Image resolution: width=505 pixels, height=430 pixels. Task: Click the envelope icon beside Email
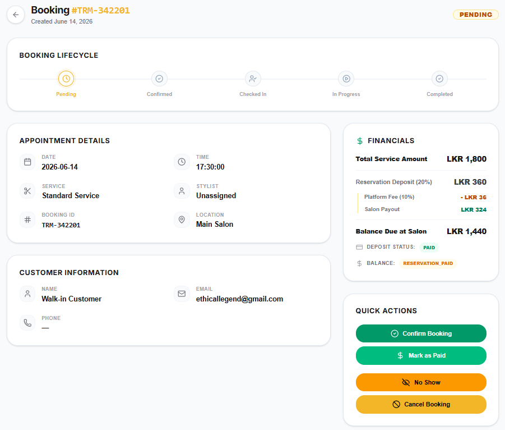(x=182, y=294)
